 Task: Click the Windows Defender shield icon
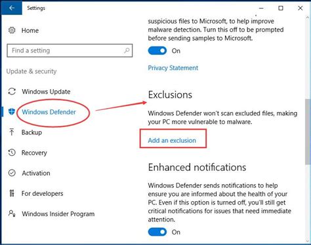[x=12, y=111]
